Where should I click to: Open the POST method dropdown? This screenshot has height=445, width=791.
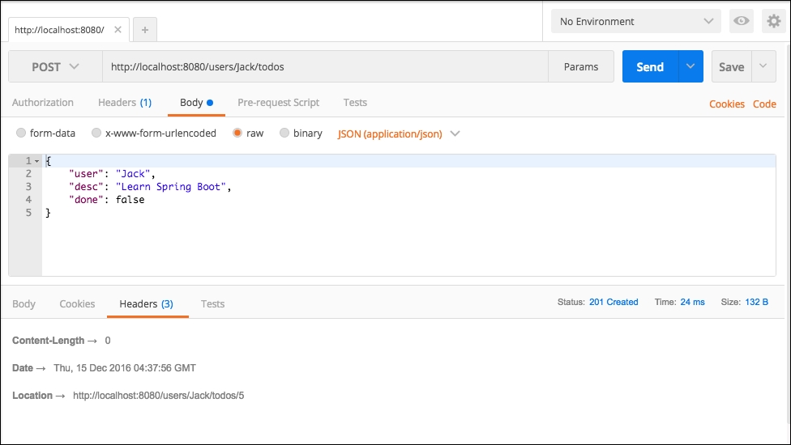pyautogui.click(x=55, y=67)
